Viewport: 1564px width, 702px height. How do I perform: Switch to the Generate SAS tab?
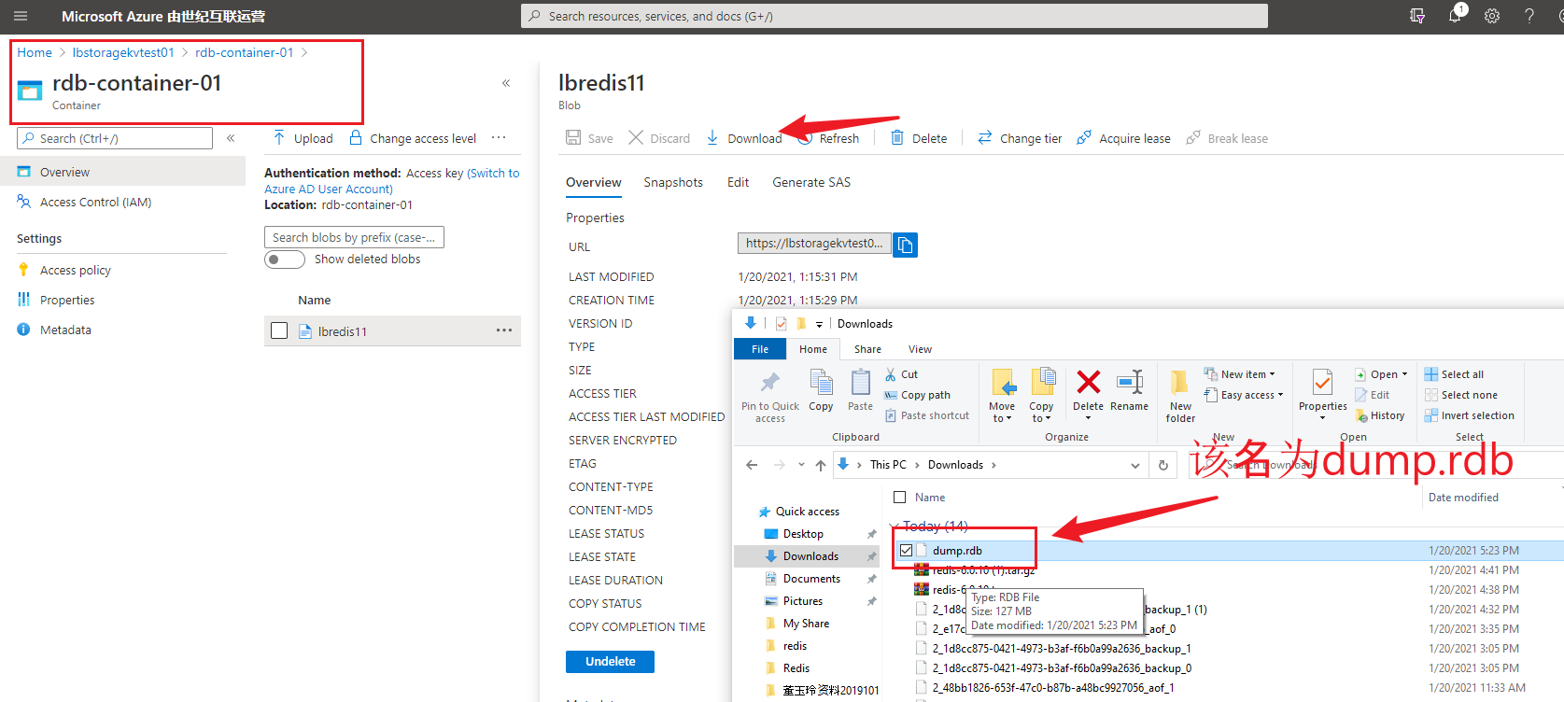point(811,182)
